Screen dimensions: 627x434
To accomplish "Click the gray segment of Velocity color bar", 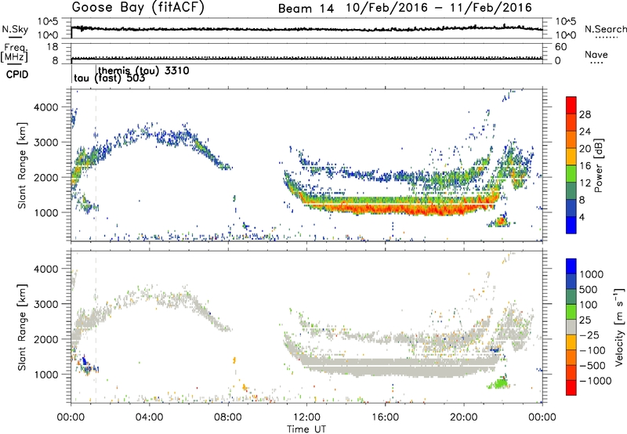I will (x=571, y=327).
